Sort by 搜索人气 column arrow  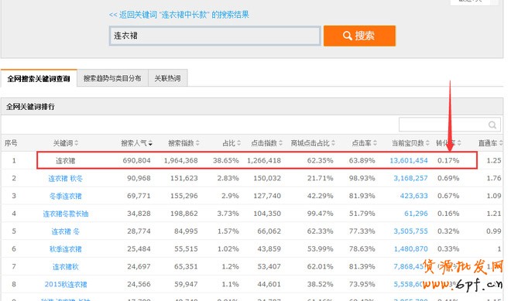click(150, 143)
